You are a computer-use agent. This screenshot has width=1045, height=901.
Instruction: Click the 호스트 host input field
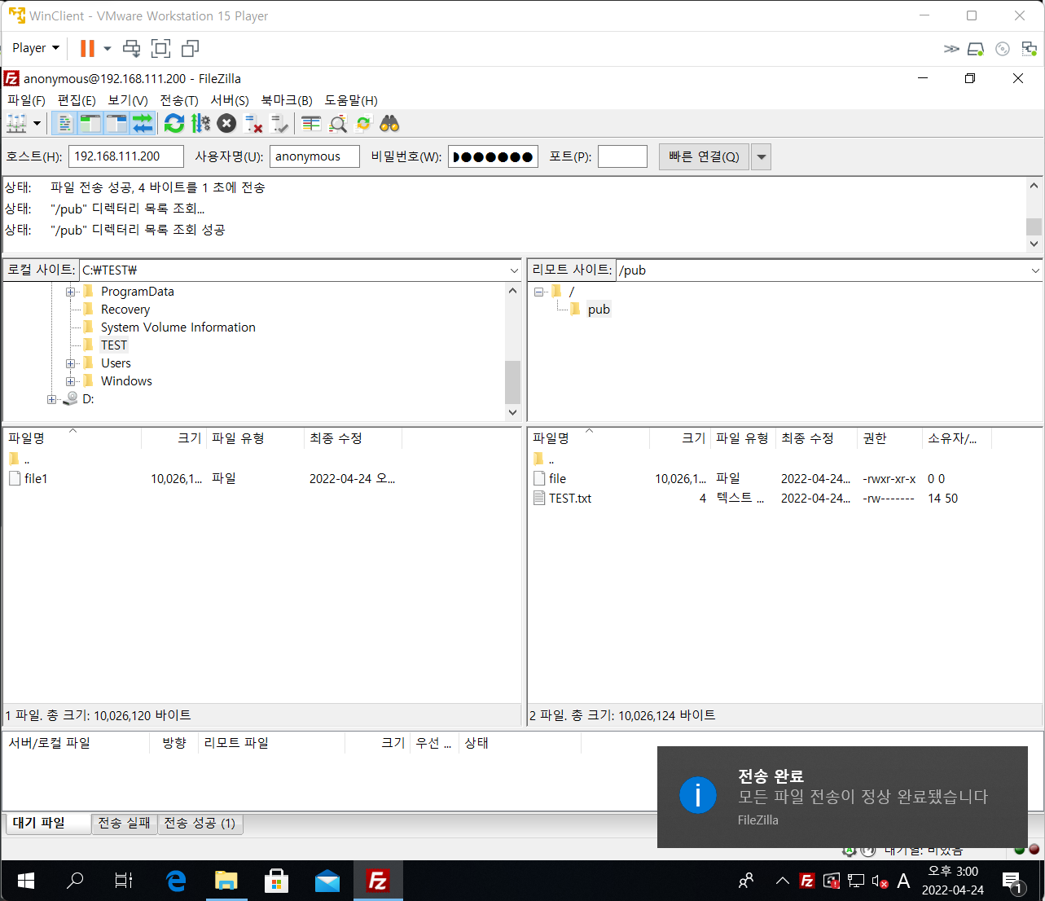[x=126, y=156]
